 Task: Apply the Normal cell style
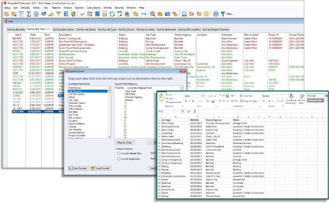[315, 96]
